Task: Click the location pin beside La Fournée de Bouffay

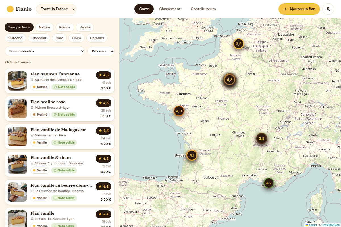Action: (32, 191)
